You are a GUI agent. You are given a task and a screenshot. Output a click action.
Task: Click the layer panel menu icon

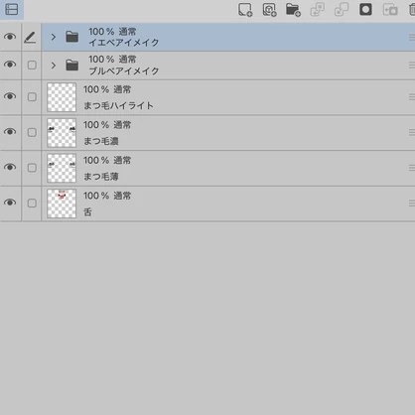pyautogui.click(x=12, y=10)
